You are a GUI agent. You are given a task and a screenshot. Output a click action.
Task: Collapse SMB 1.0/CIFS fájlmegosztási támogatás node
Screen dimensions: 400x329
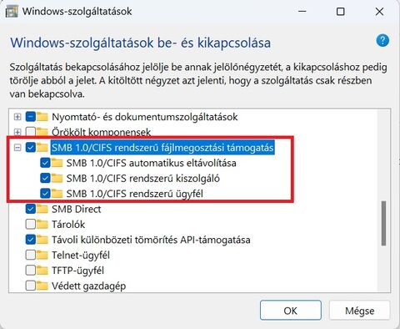click(17, 148)
